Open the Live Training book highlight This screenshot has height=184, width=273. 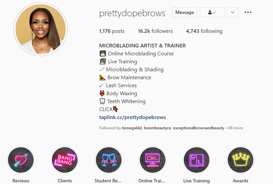tap(196, 160)
